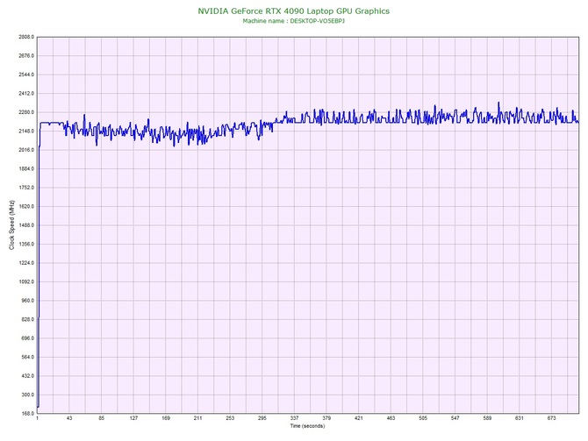Select the 1488.0 y-axis tick label

pyautogui.click(x=26, y=225)
